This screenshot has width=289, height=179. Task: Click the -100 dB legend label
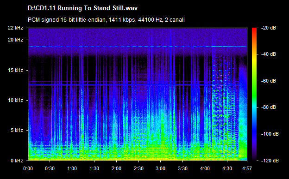[270, 134]
